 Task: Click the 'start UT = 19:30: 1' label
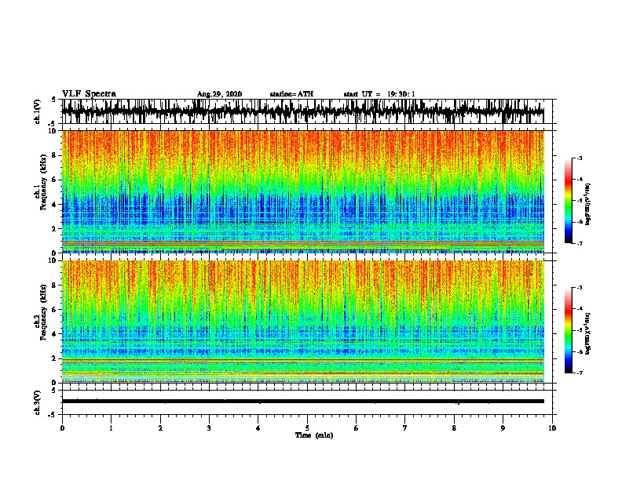379,94
